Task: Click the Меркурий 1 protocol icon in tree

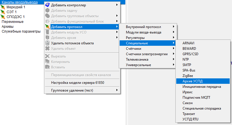Action: (3, 7)
